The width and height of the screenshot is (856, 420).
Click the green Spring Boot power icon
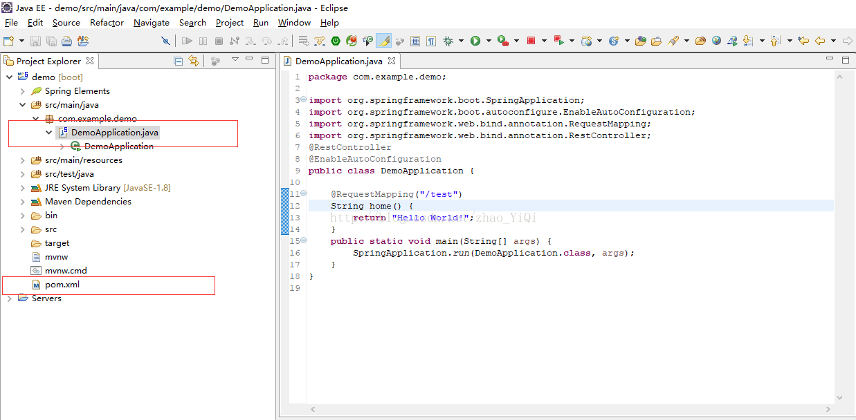[x=336, y=41]
